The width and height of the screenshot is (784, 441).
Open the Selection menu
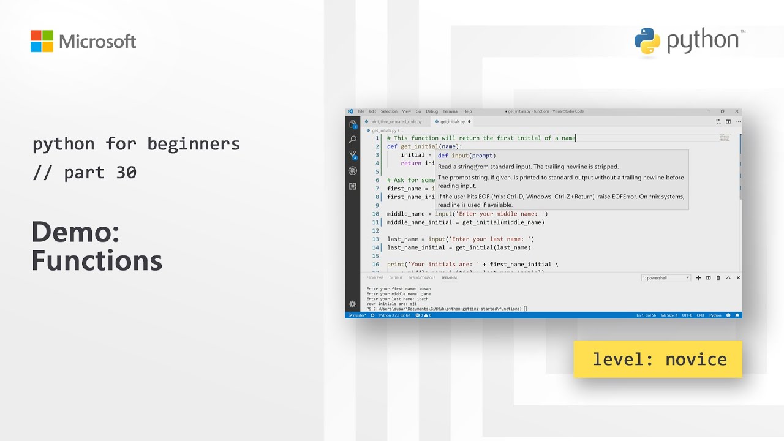(389, 111)
